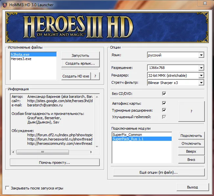Disable the Автофикс карты checkbox
Image resolution: width=214 pixels, height=196 pixels.
(164, 103)
